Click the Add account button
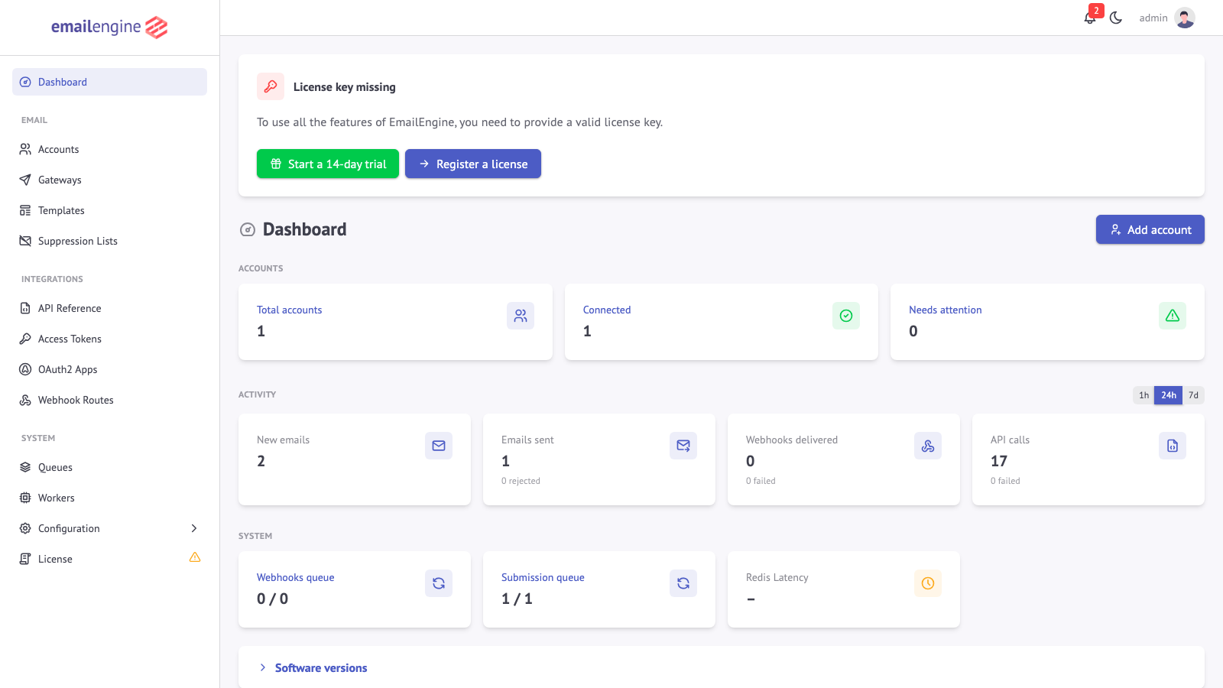1223x688 pixels. [x=1150, y=229]
